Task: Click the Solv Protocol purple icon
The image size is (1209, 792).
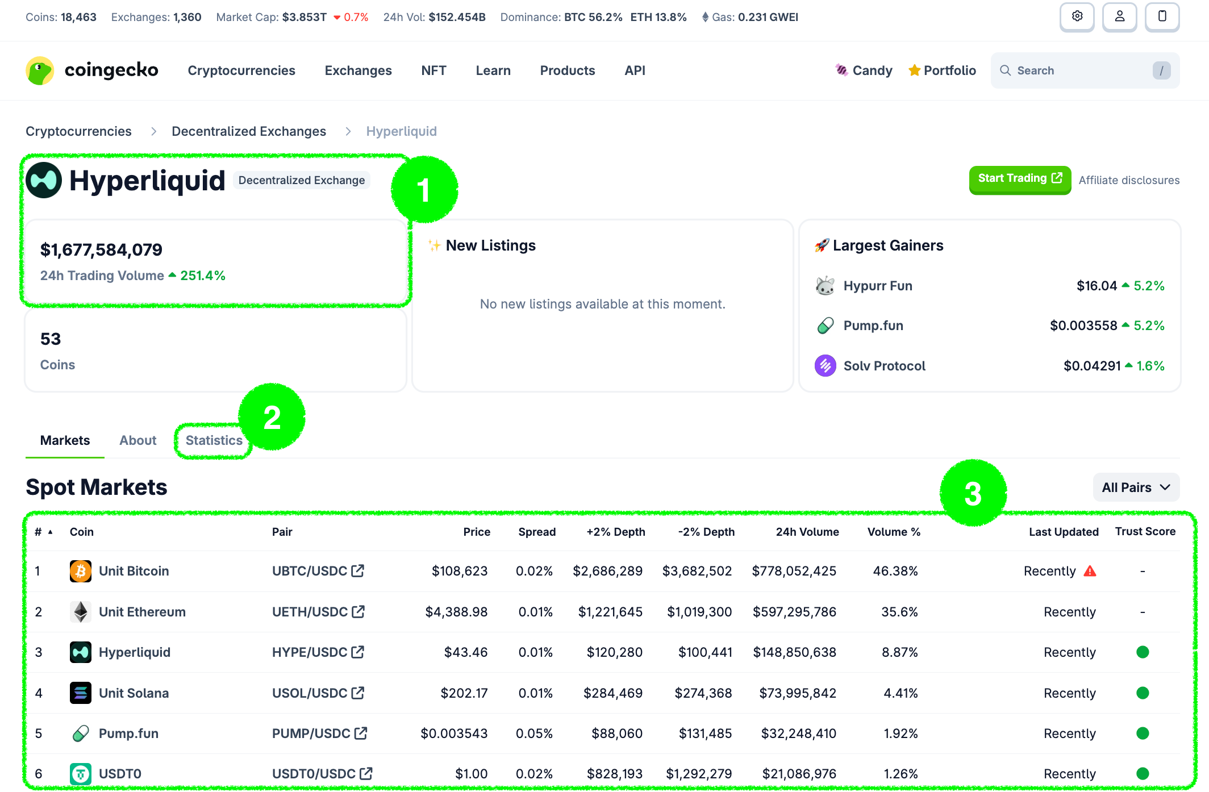Action: 825,365
